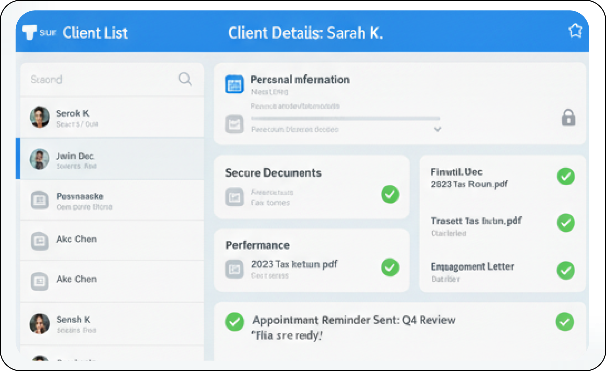606x371 pixels.
Task: Toggle the check beside 2023 Tax Return.pdf on right
Action: 565,176
